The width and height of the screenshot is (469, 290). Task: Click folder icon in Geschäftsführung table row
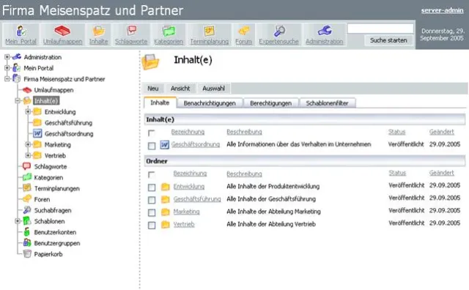tap(165, 199)
